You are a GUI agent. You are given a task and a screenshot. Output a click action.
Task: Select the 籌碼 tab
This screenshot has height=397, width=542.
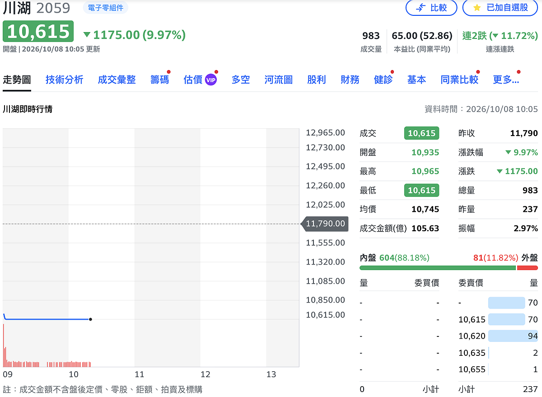(x=160, y=80)
